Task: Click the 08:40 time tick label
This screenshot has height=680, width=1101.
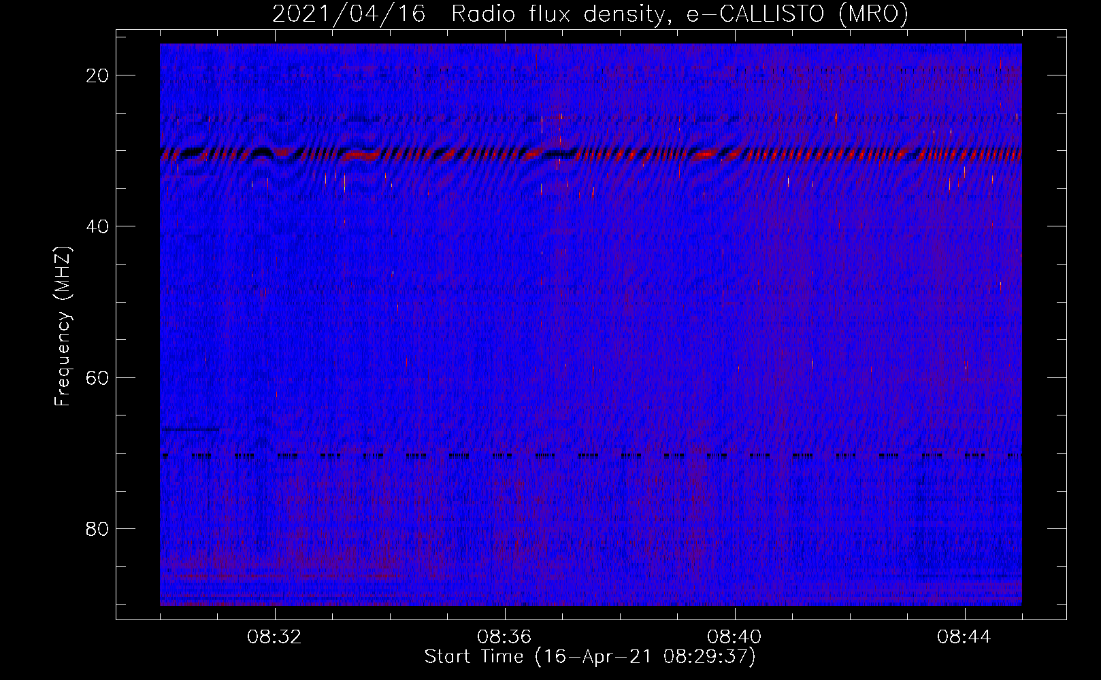Action: click(735, 637)
